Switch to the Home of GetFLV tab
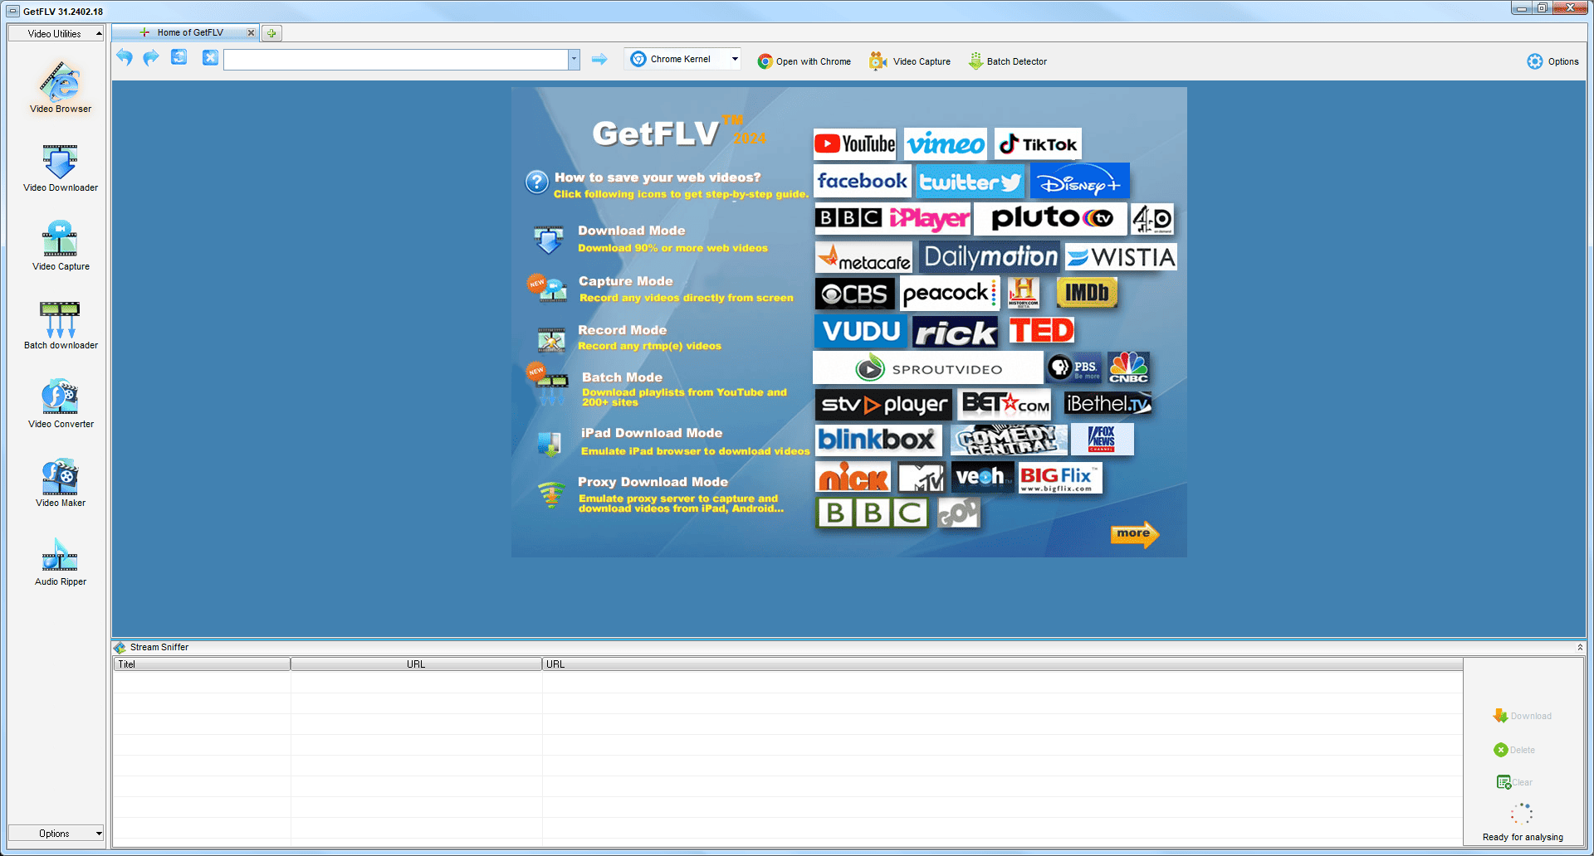Image resolution: width=1594 pixels, height=856 pixels. 189,32
